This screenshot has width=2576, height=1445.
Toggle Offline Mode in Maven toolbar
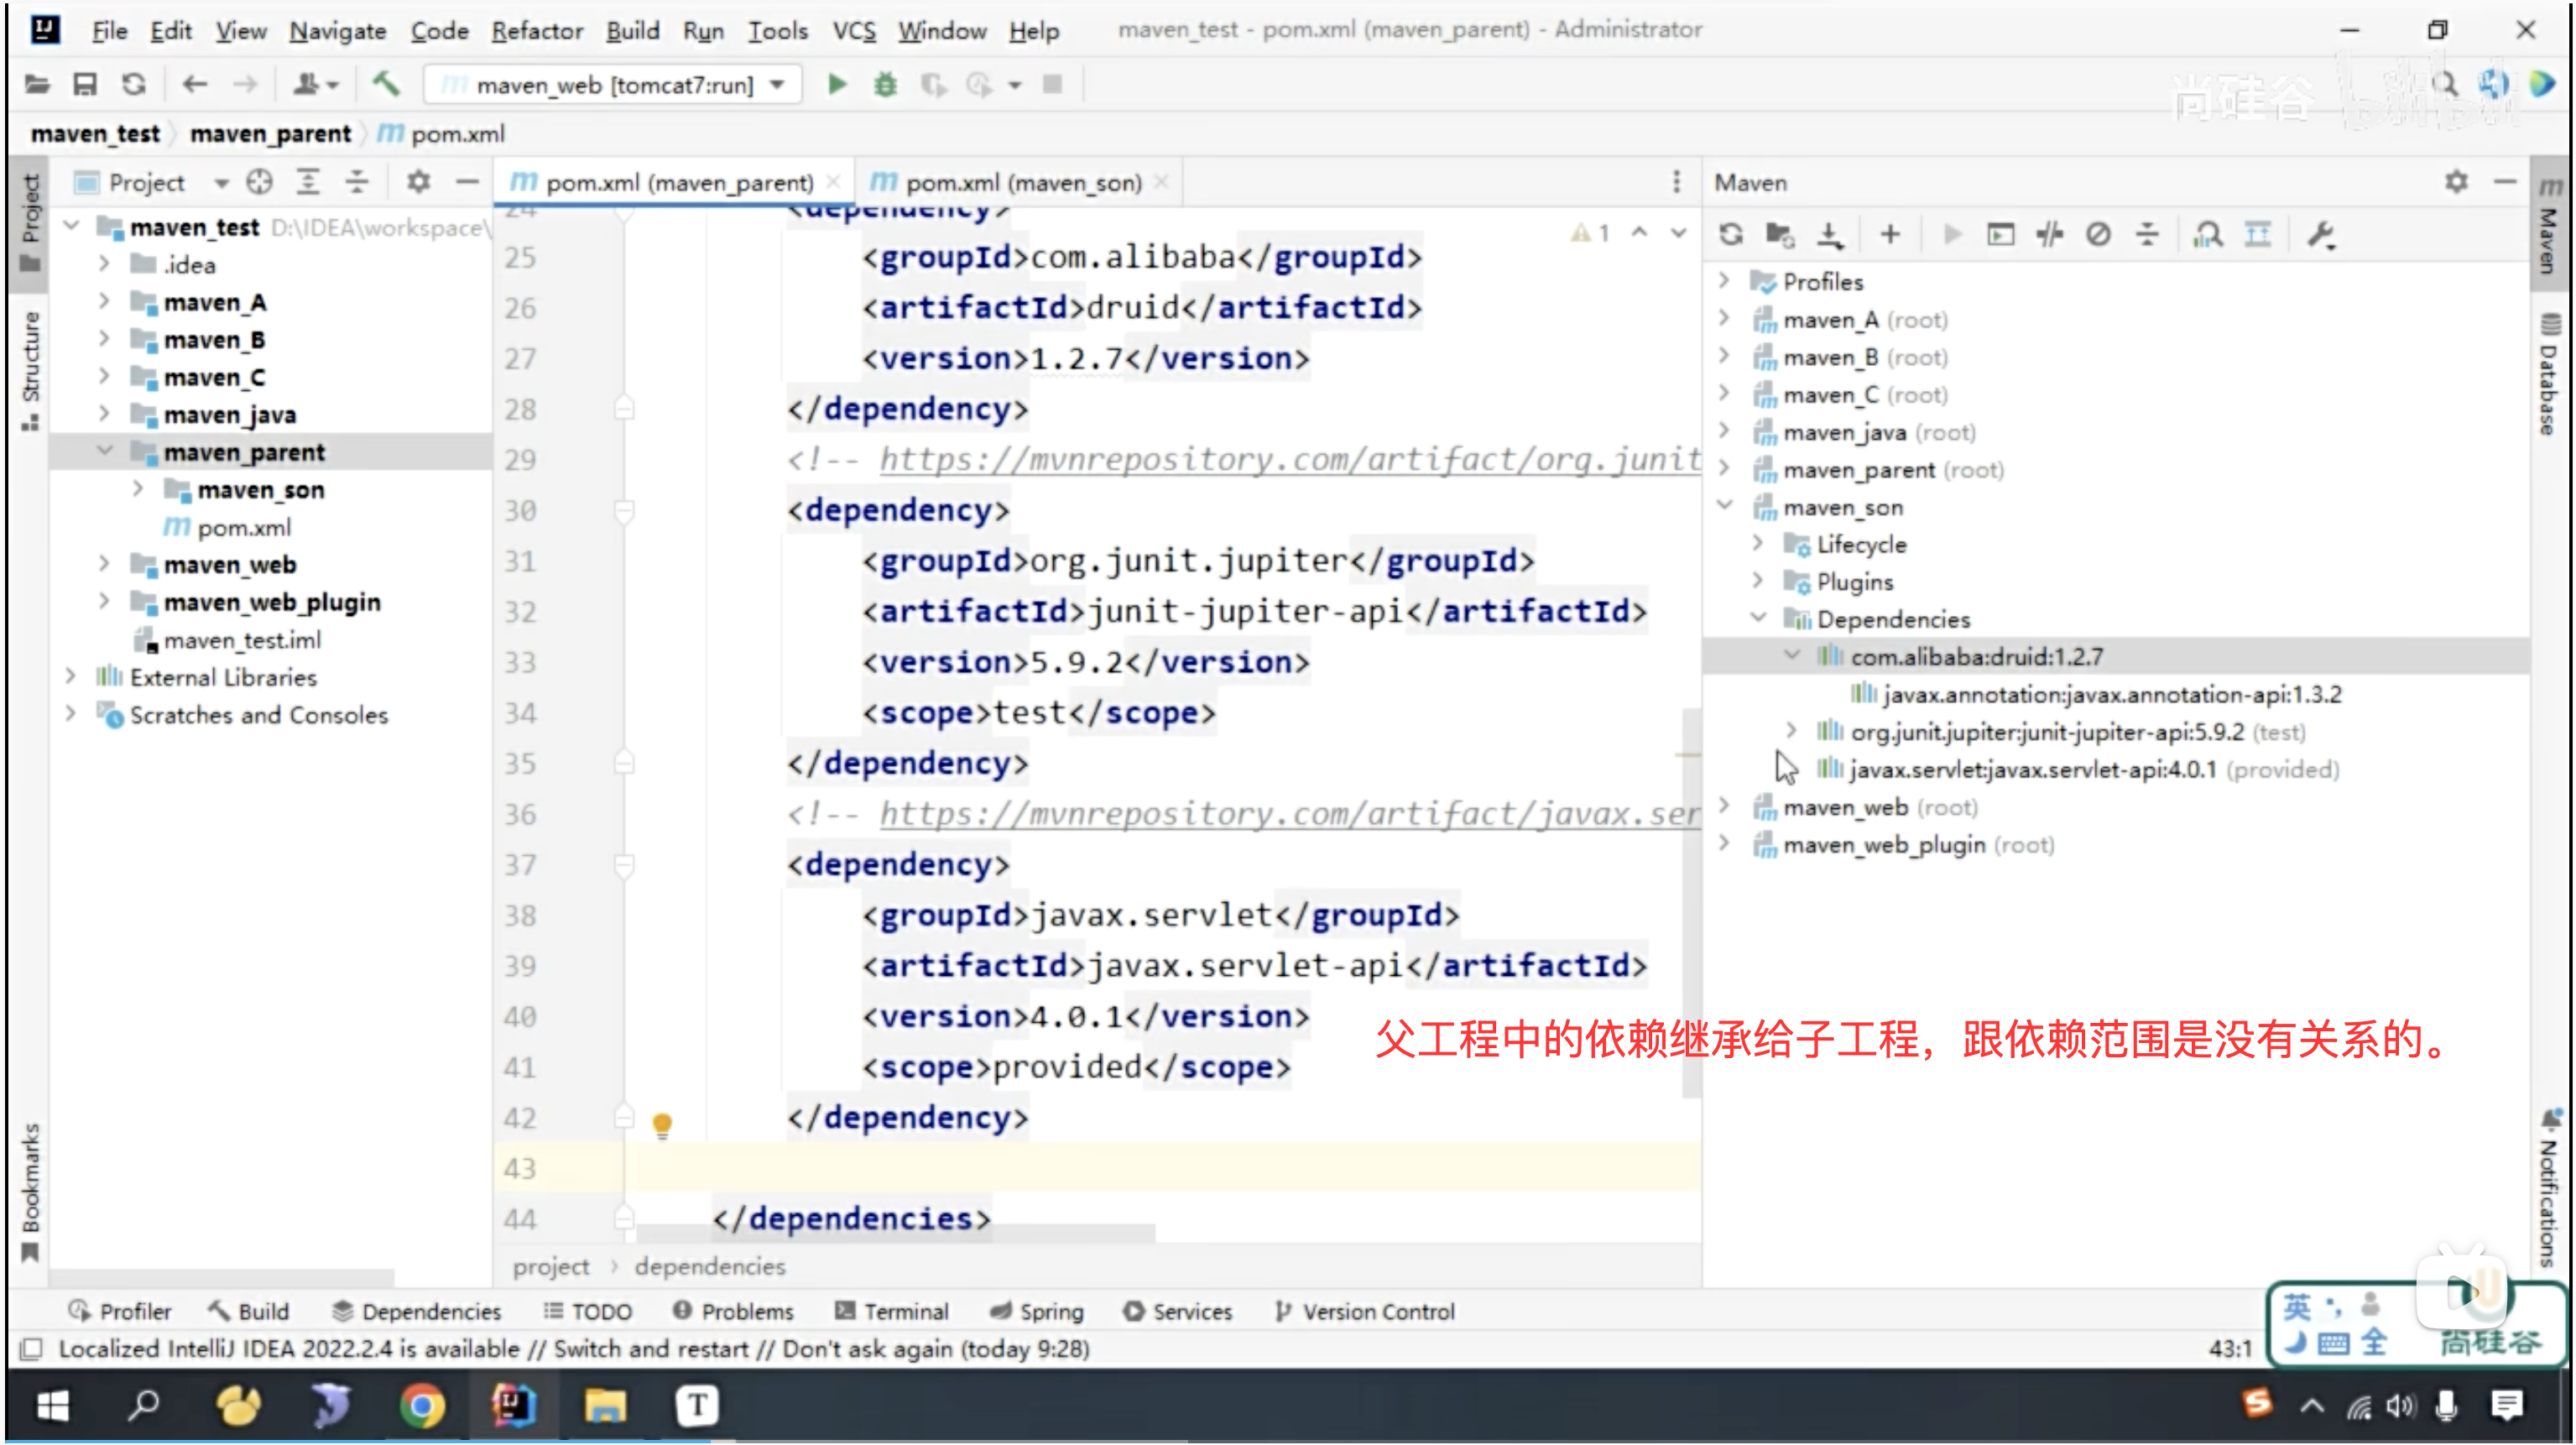[2049, 235]
